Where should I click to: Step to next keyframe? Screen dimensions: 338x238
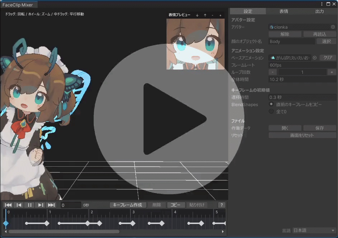point(40,205)
